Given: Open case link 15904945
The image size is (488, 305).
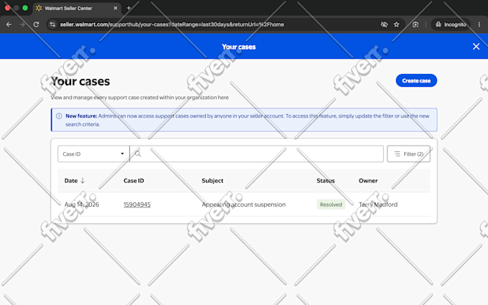Looking at the screenshot, I should pos(137,205).
